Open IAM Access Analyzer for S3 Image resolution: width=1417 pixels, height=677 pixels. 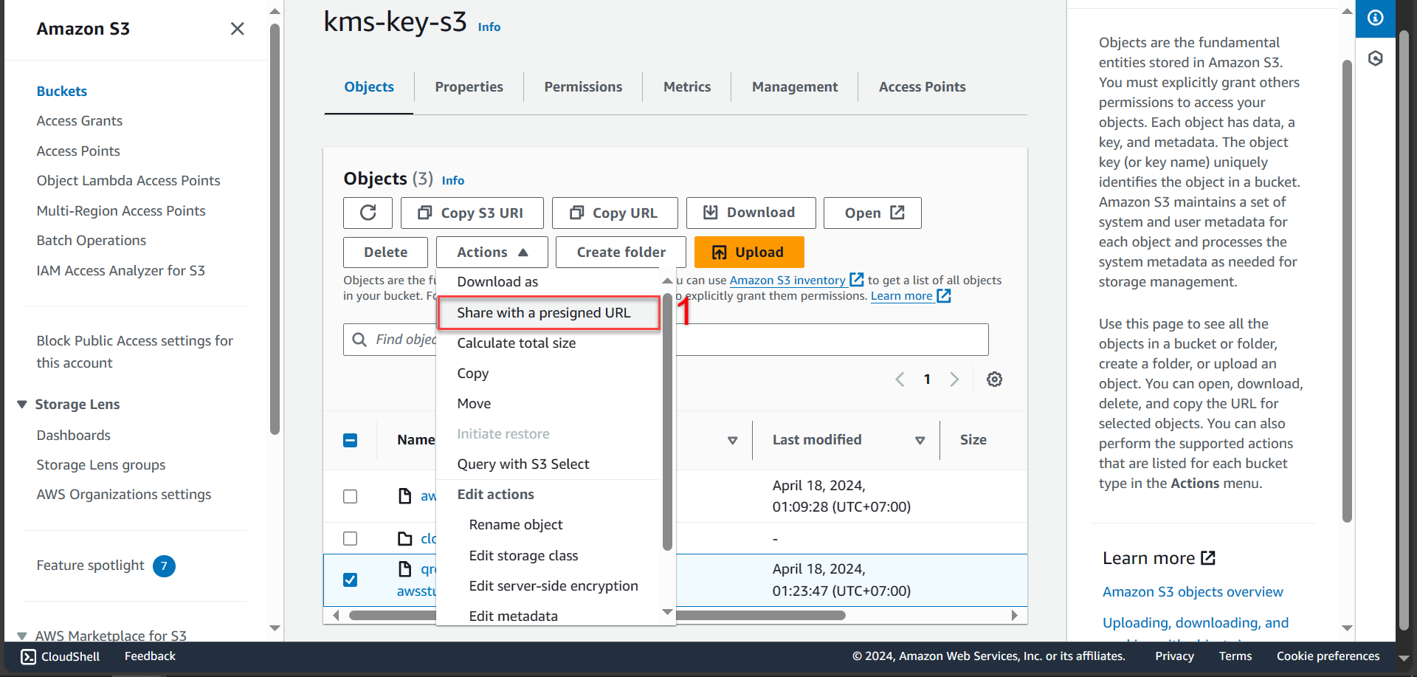tap(121, 270)
